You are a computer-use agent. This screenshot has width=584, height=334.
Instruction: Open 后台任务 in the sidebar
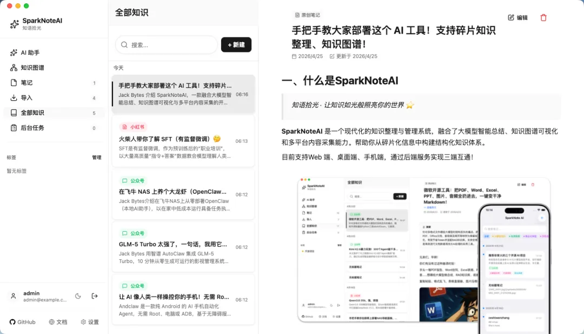[x=54, y=128]
